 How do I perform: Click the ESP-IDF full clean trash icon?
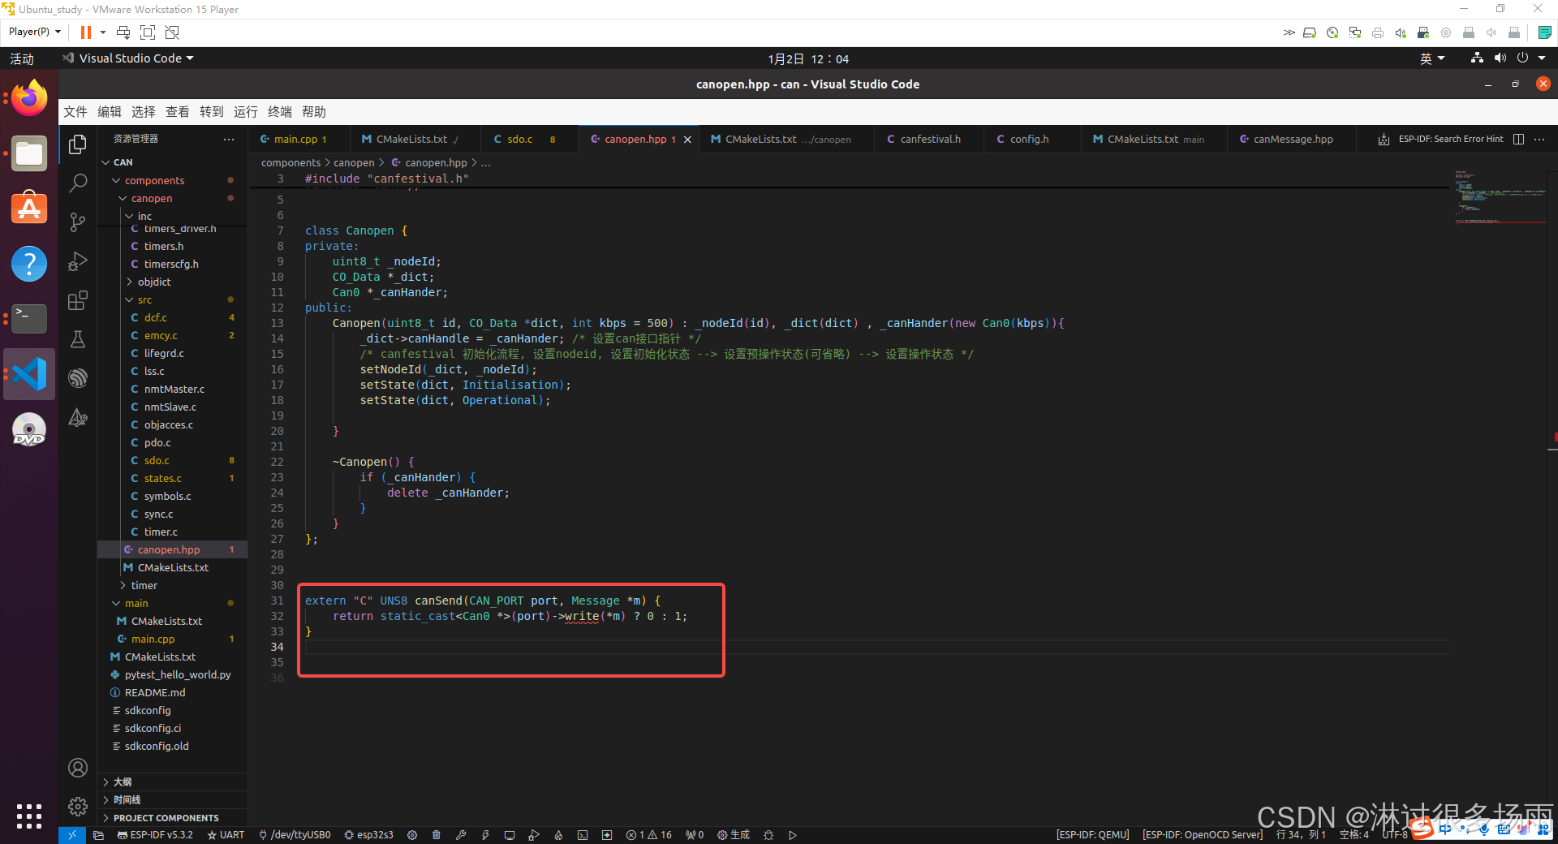[x=437, y=835]
